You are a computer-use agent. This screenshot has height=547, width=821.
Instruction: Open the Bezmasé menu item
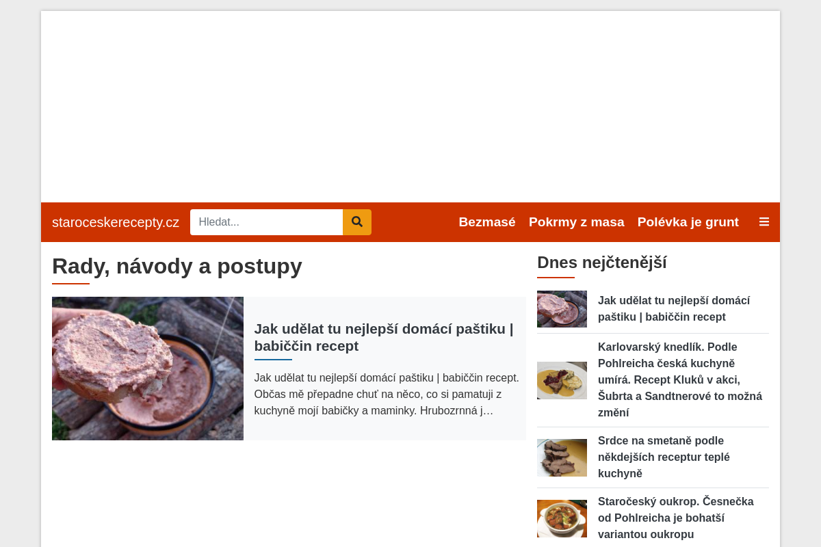click(487, 222)
